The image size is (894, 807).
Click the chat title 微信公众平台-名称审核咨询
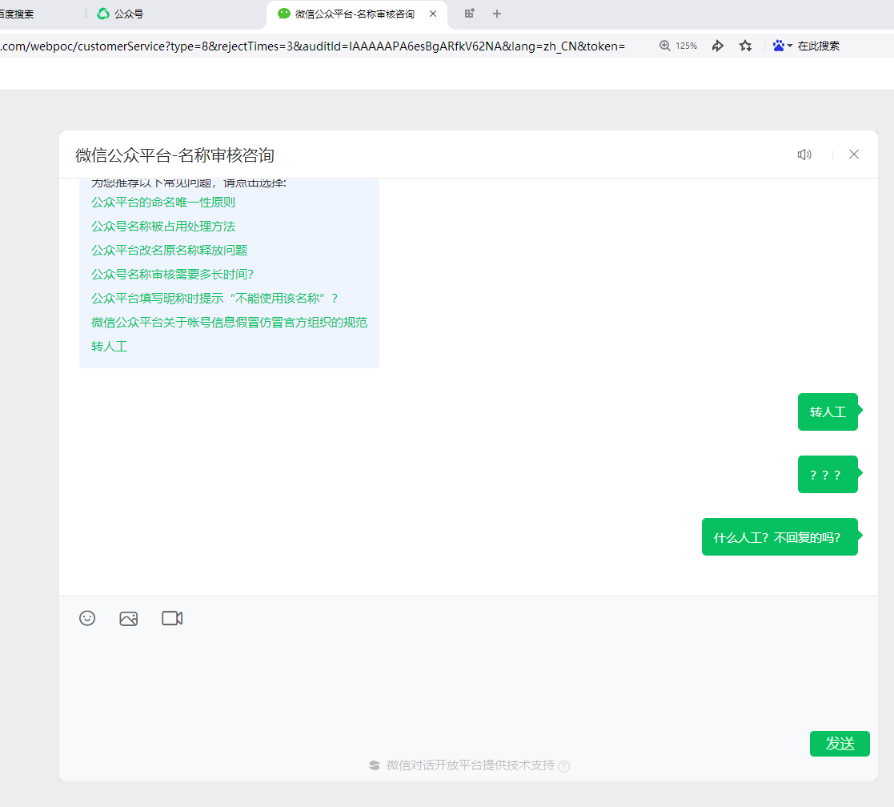174,155
